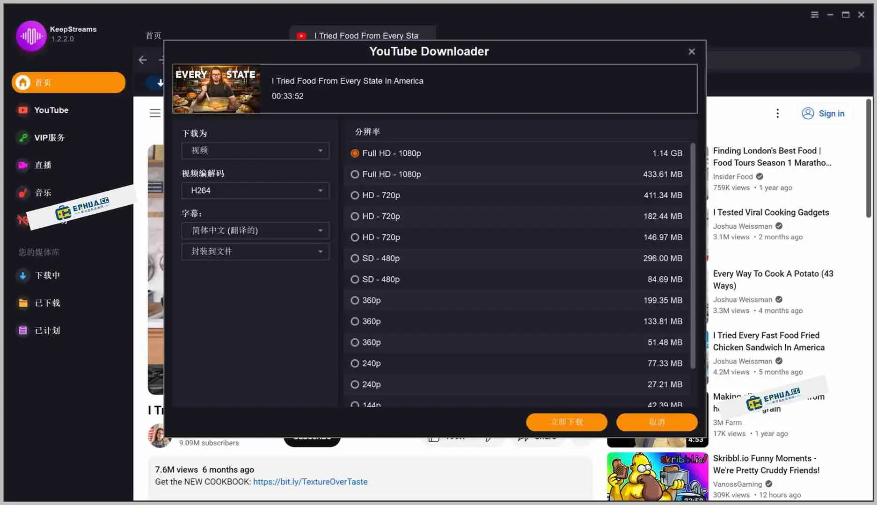Open the 视频编解码 H264 codec dropdown
The height and width of the screenshot is (505, 877).
pos(255,190)
